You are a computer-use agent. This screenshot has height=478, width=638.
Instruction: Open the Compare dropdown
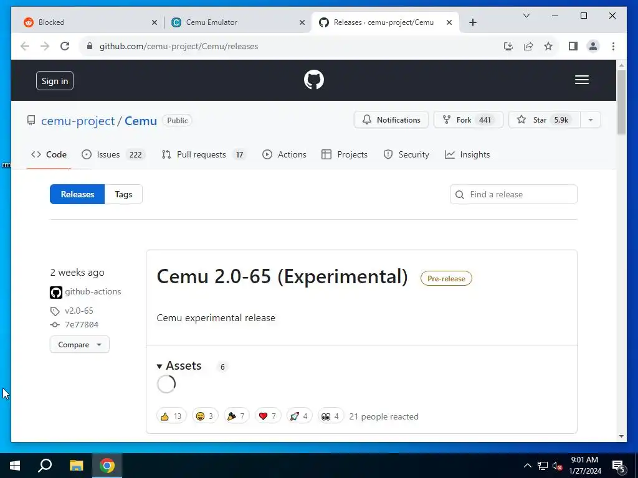click(x=79, y=344)
